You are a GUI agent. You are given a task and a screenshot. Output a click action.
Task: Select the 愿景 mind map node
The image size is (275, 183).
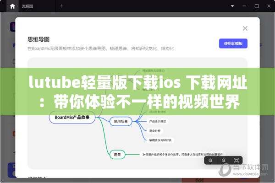117,155
